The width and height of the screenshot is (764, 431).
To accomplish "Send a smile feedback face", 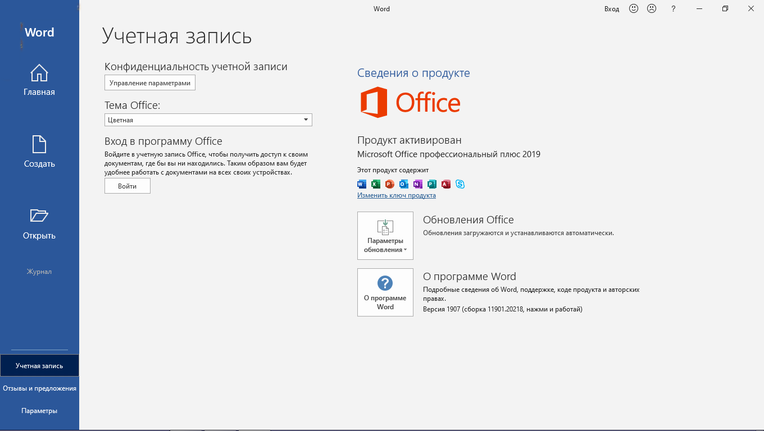I will [634, 8].
